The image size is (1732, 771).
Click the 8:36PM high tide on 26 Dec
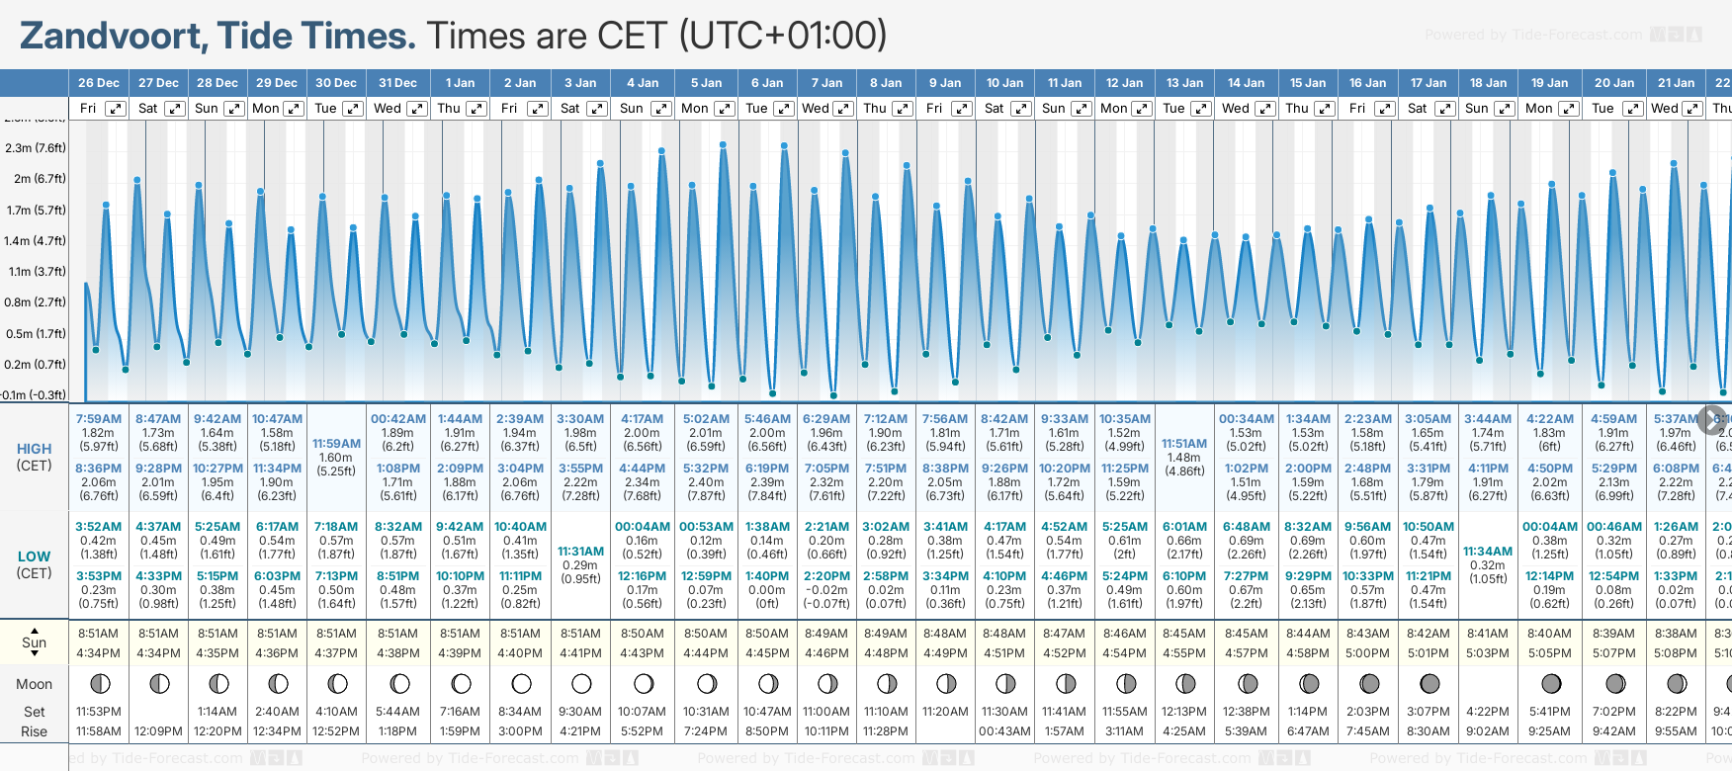pos(99,469)
